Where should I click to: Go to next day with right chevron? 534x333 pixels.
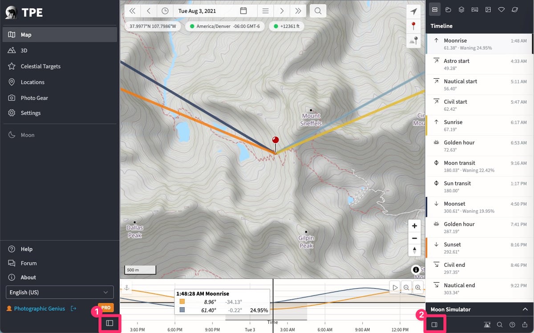click(x=282, y=11)
